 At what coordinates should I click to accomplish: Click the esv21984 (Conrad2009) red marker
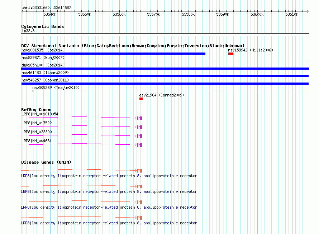click(141, 99)
